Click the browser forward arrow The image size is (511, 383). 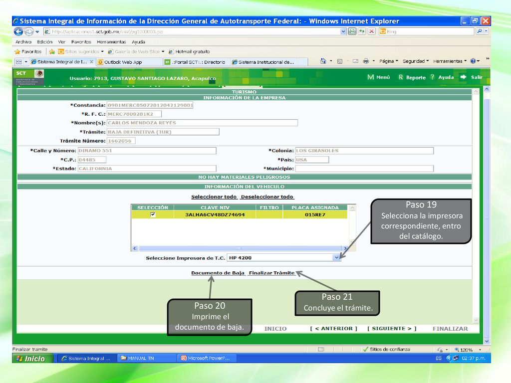[x=29, y=31]
